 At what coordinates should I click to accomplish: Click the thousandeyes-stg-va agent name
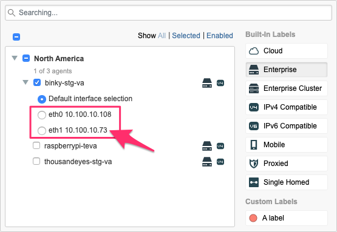pos(78,162)
